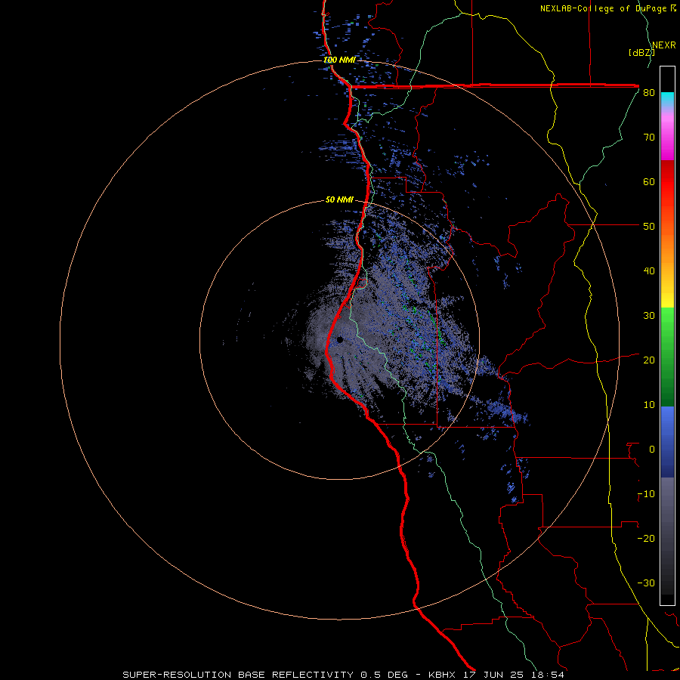
Task: Click the black radar site dot at center
Action: (340, 339)
